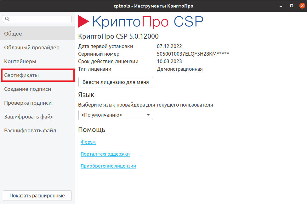Maximize the cptools window
This screenshot has height=204, width=307.
click(x=292, y=6)
